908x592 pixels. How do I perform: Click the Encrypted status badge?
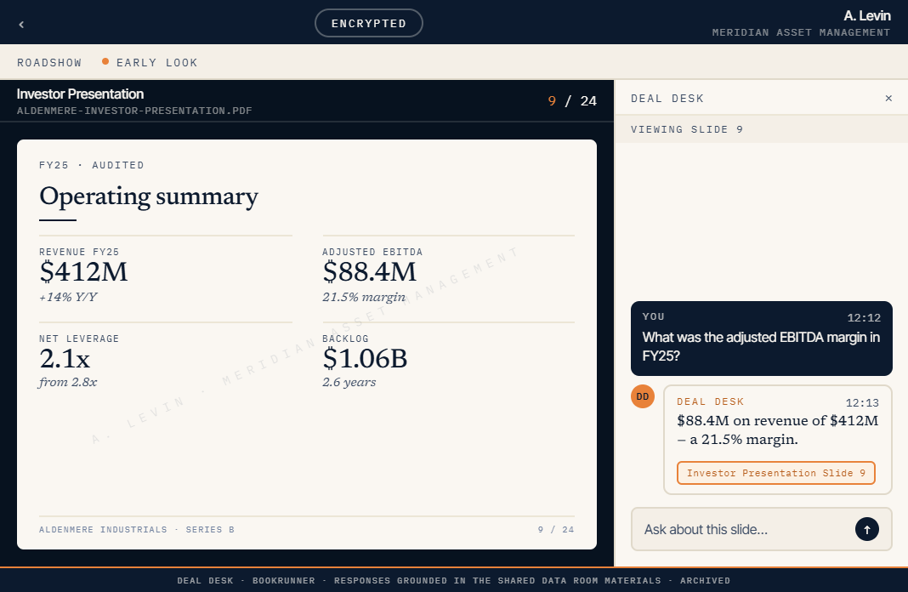tap(369, 23)
